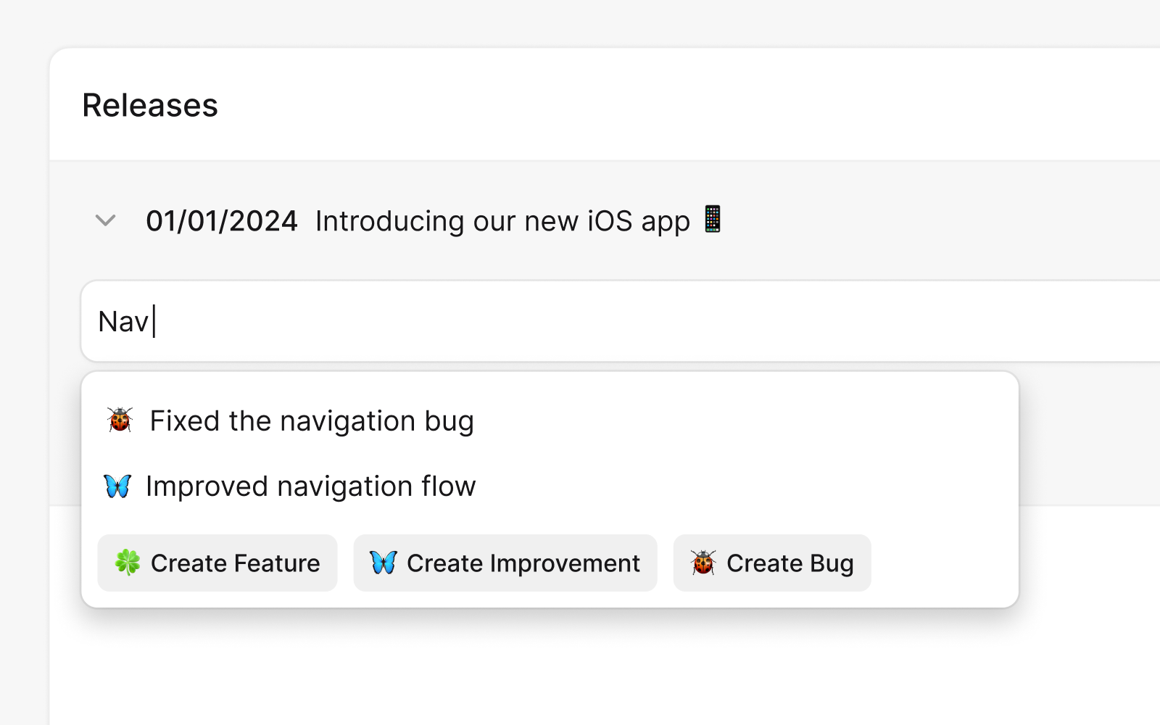Click the ladybug icon in Create Bug
This screenshot has width=1160, height=725.
[703, 563]
